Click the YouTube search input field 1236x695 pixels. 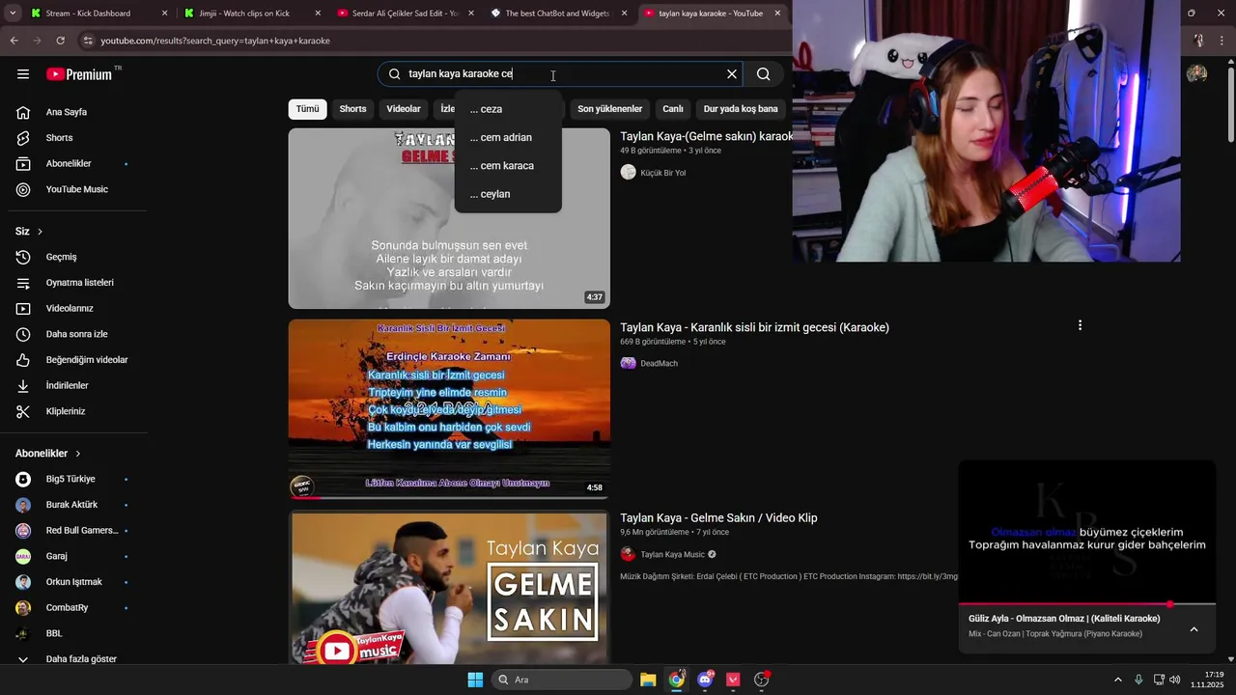[x=560, y=74]
